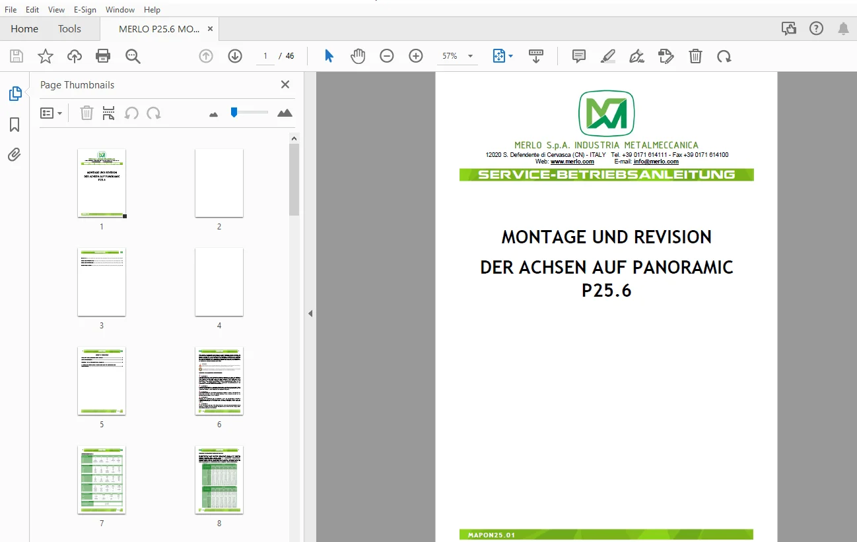Open the thumbnail options menu dropdown
857x542 pixels.
click(51, 113)
